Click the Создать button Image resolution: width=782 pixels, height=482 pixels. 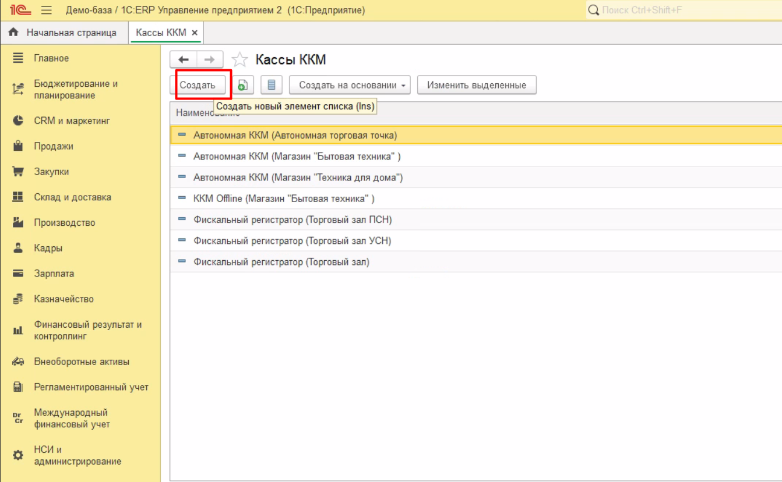tap(198, 85)
